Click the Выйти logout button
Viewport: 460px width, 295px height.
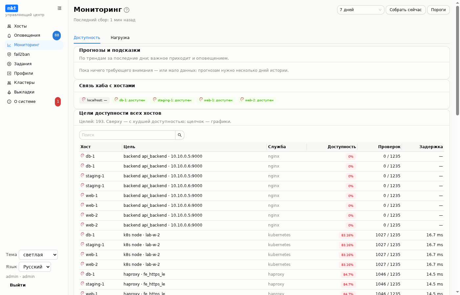[x=18, y=285]
